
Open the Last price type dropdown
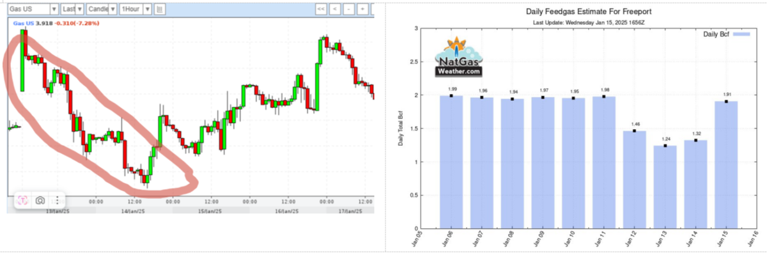pos(73,9)
